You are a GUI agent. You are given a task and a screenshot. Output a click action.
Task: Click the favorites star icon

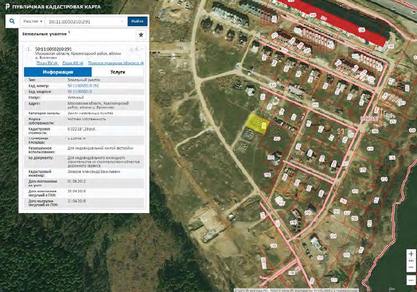(141, 35)
